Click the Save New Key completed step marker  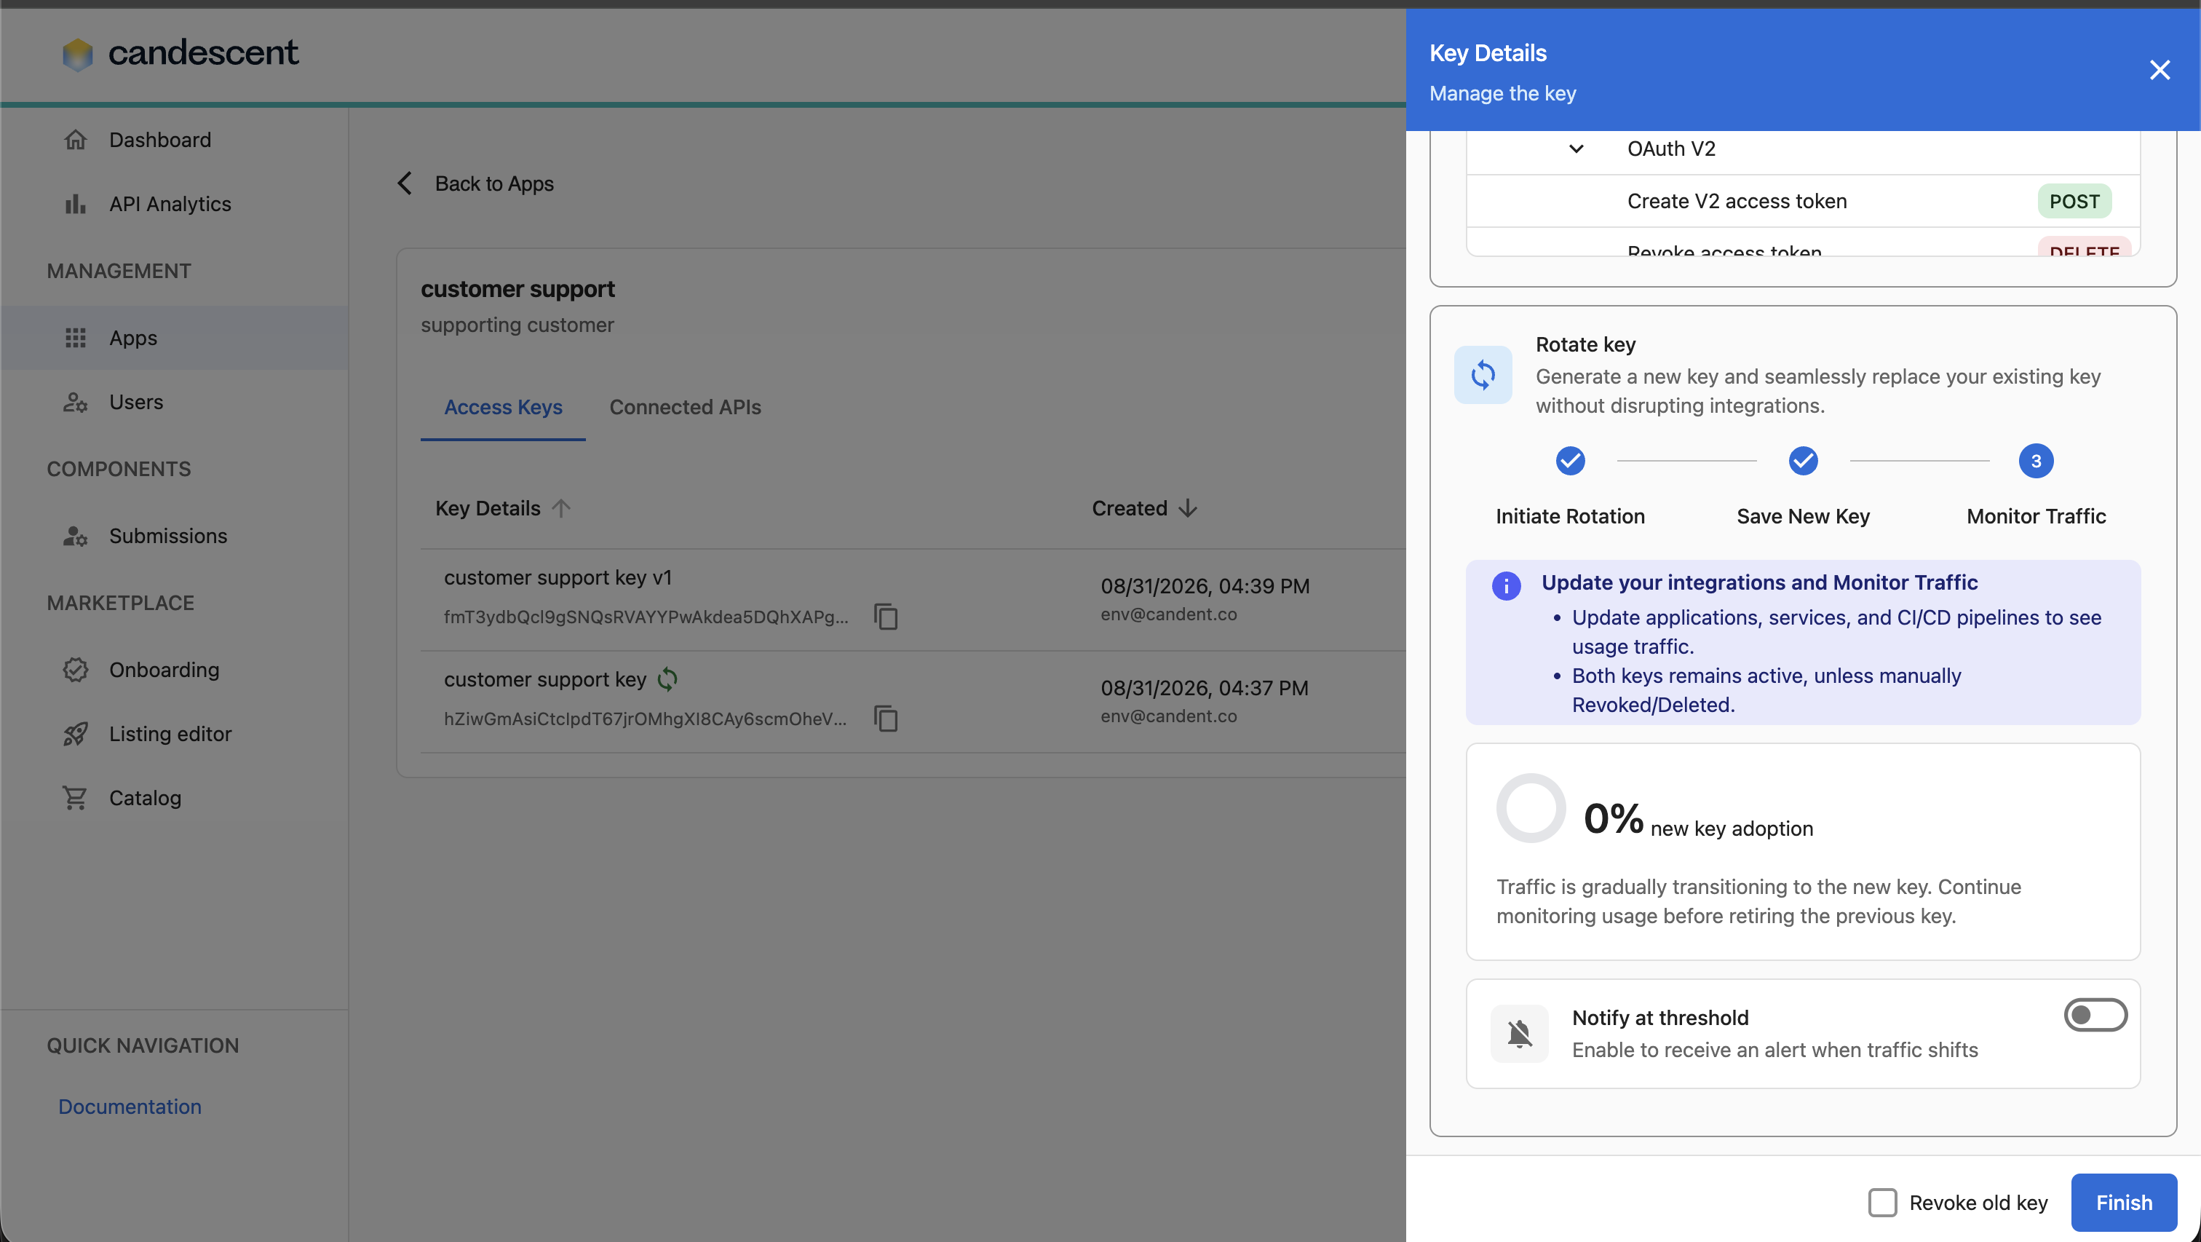1803,461
